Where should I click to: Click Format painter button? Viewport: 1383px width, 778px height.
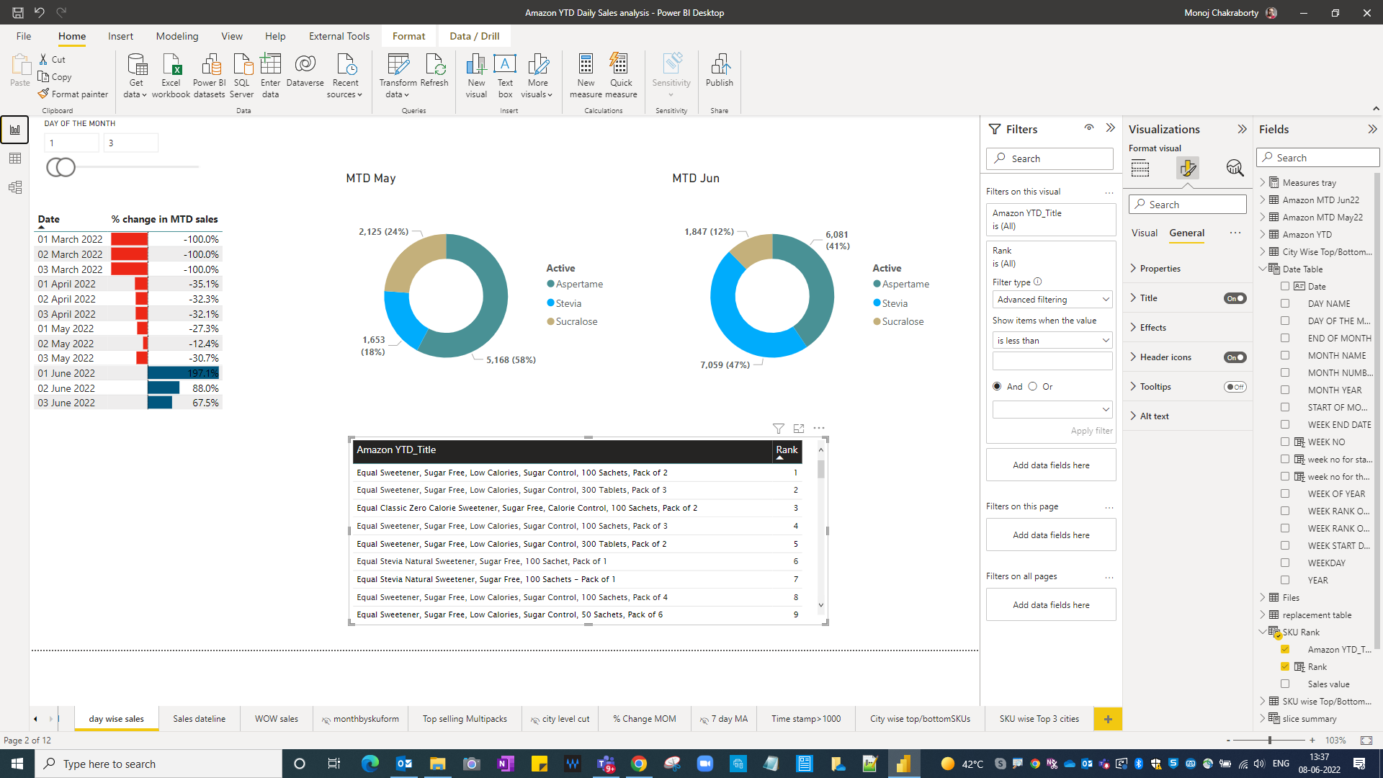point(73,94)
